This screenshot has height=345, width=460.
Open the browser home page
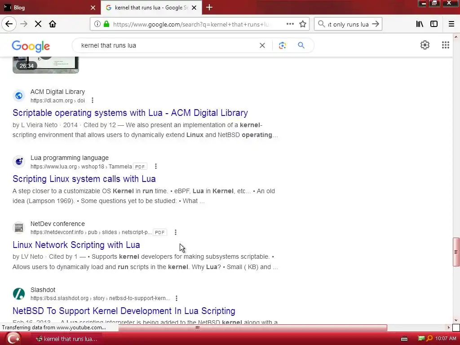[53, 24]
